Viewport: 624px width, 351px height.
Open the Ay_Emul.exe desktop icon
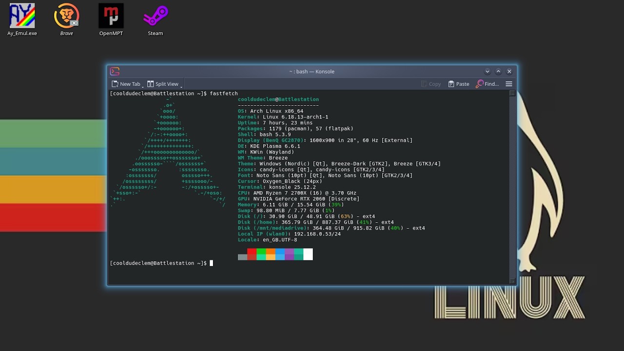[x=22, y=20]
